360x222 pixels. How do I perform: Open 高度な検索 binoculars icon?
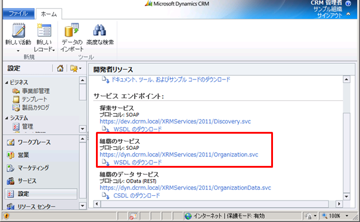[100, 30]
